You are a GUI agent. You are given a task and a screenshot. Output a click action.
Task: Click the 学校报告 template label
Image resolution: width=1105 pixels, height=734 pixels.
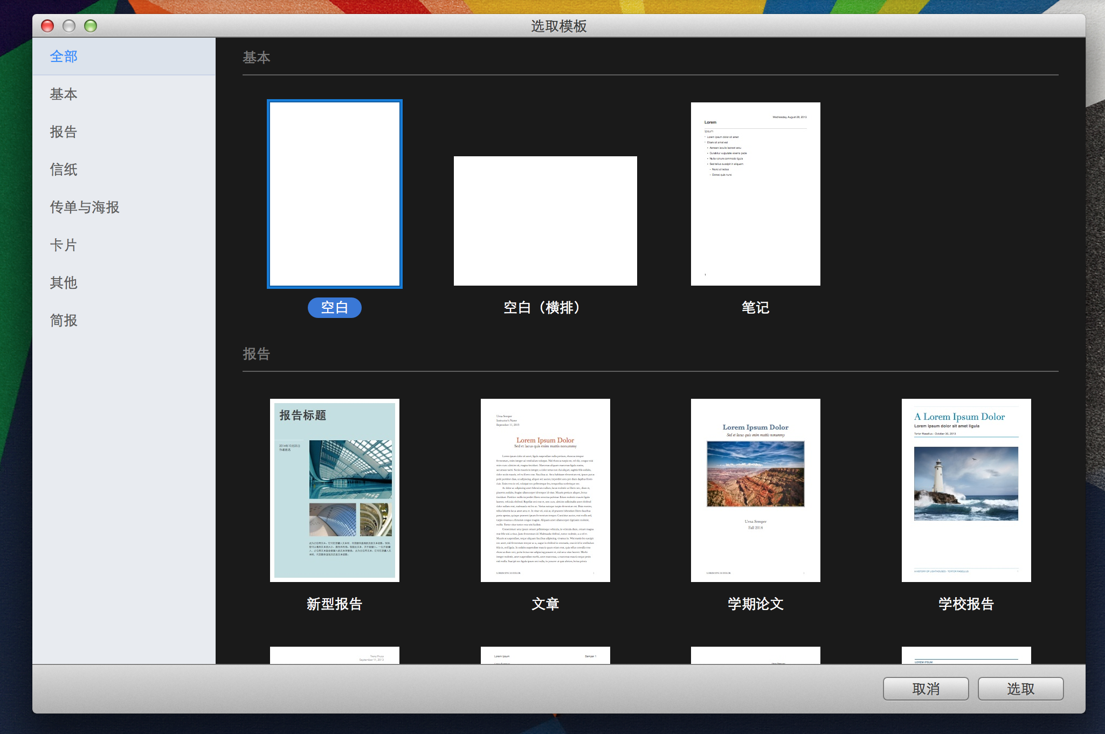(966, 604)
